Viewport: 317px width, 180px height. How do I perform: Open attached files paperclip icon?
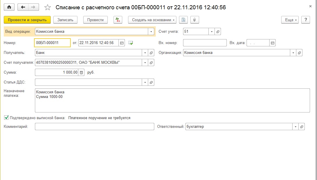(194, 20)
